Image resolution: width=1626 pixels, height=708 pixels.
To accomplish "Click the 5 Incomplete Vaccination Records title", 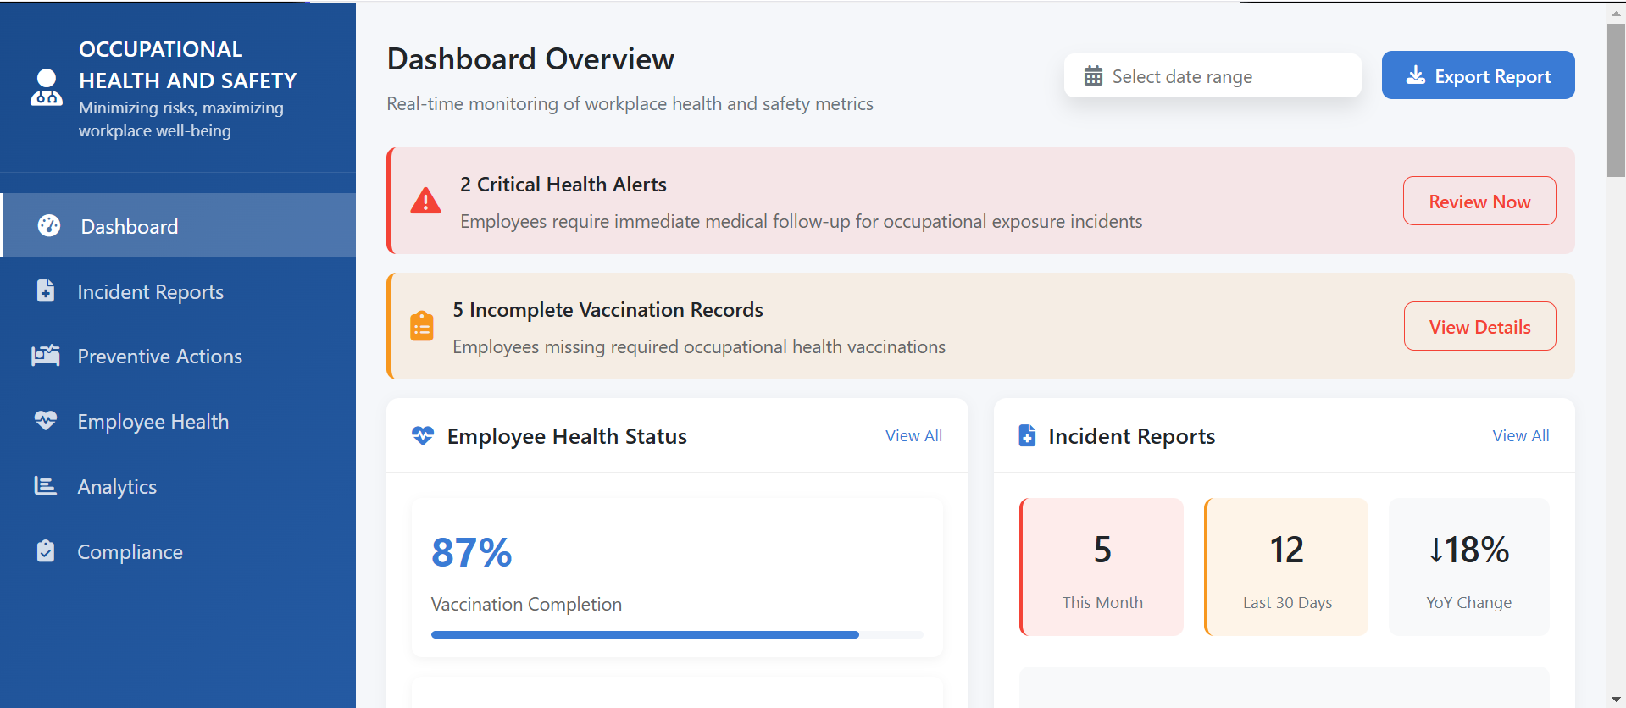I will 608,310.
